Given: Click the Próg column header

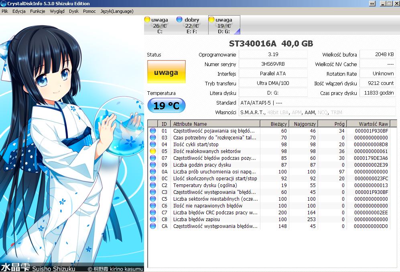Looking at the screenshot, I should click(332, 124).
